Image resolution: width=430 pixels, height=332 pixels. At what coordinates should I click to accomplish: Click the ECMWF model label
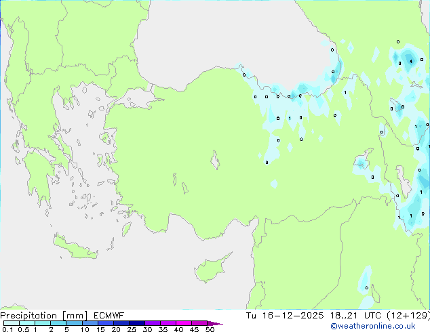tap(109, 316)
